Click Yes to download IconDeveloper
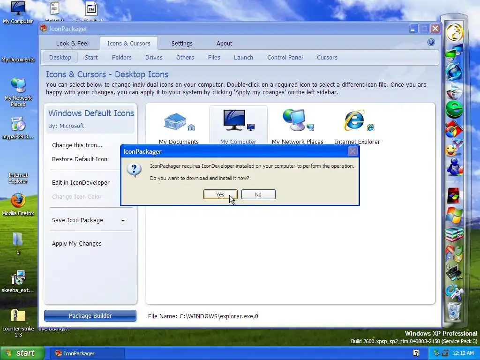 click(220, 195)
